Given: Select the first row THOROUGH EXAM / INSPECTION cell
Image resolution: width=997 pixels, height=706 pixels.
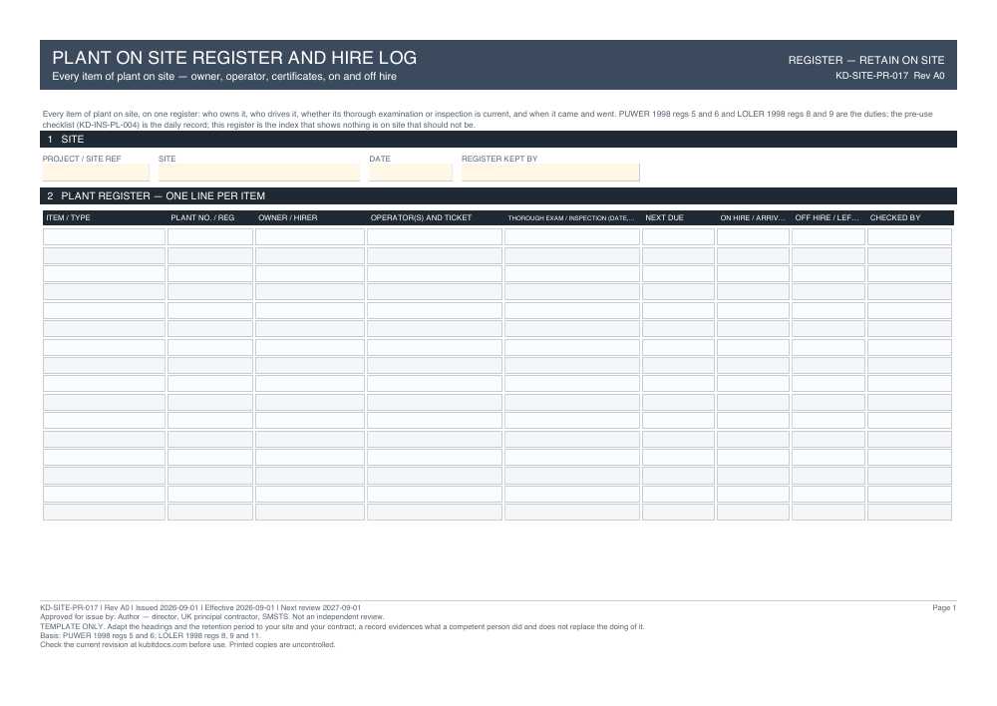Looking at the screenshot, I should point(572,237).
